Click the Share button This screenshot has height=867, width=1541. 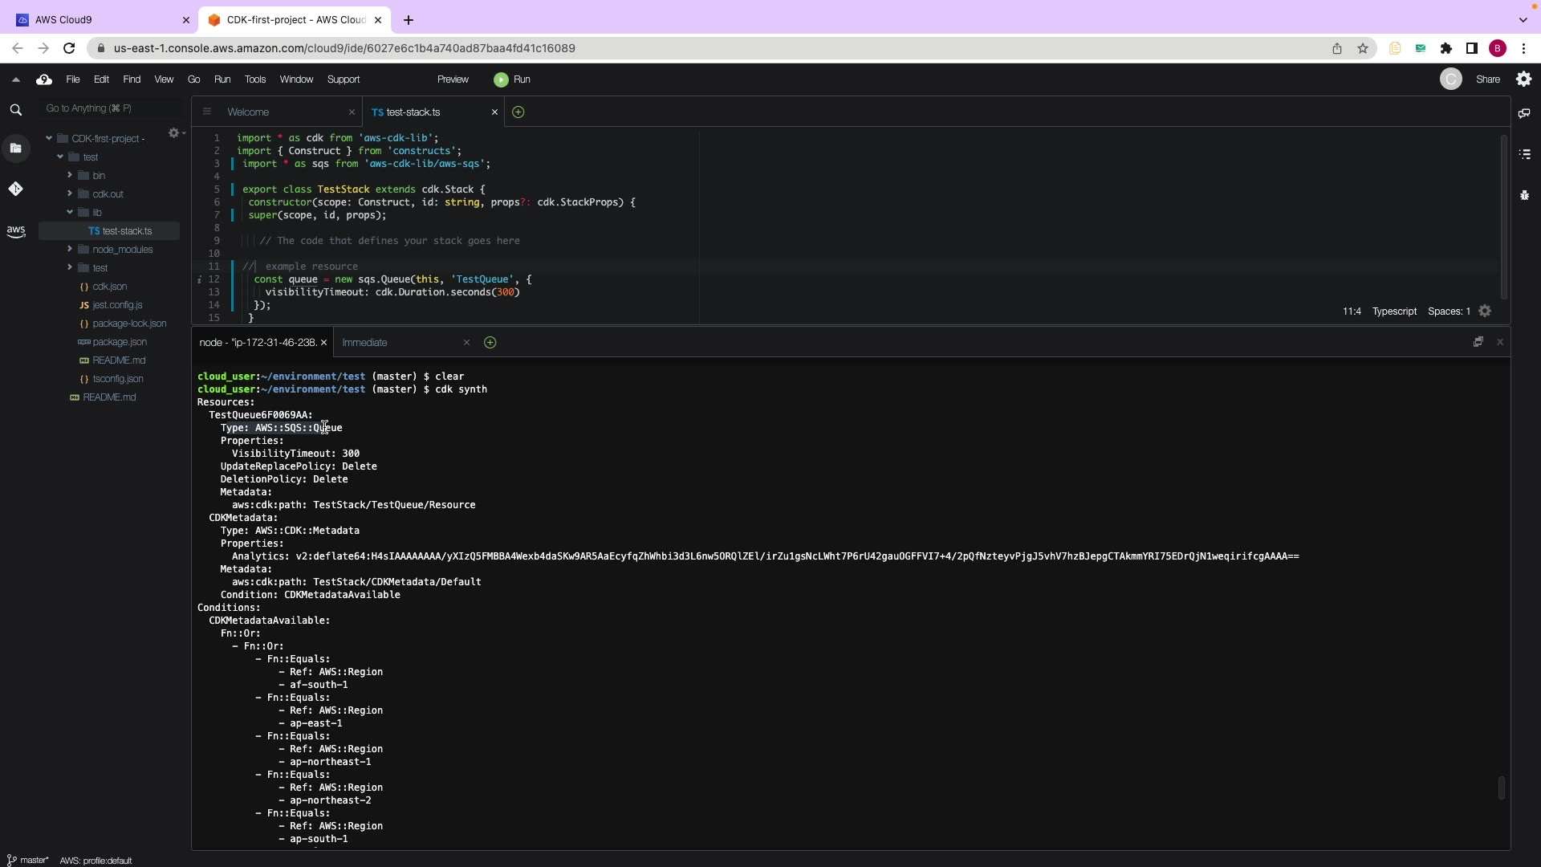(x=1487, y=79)
